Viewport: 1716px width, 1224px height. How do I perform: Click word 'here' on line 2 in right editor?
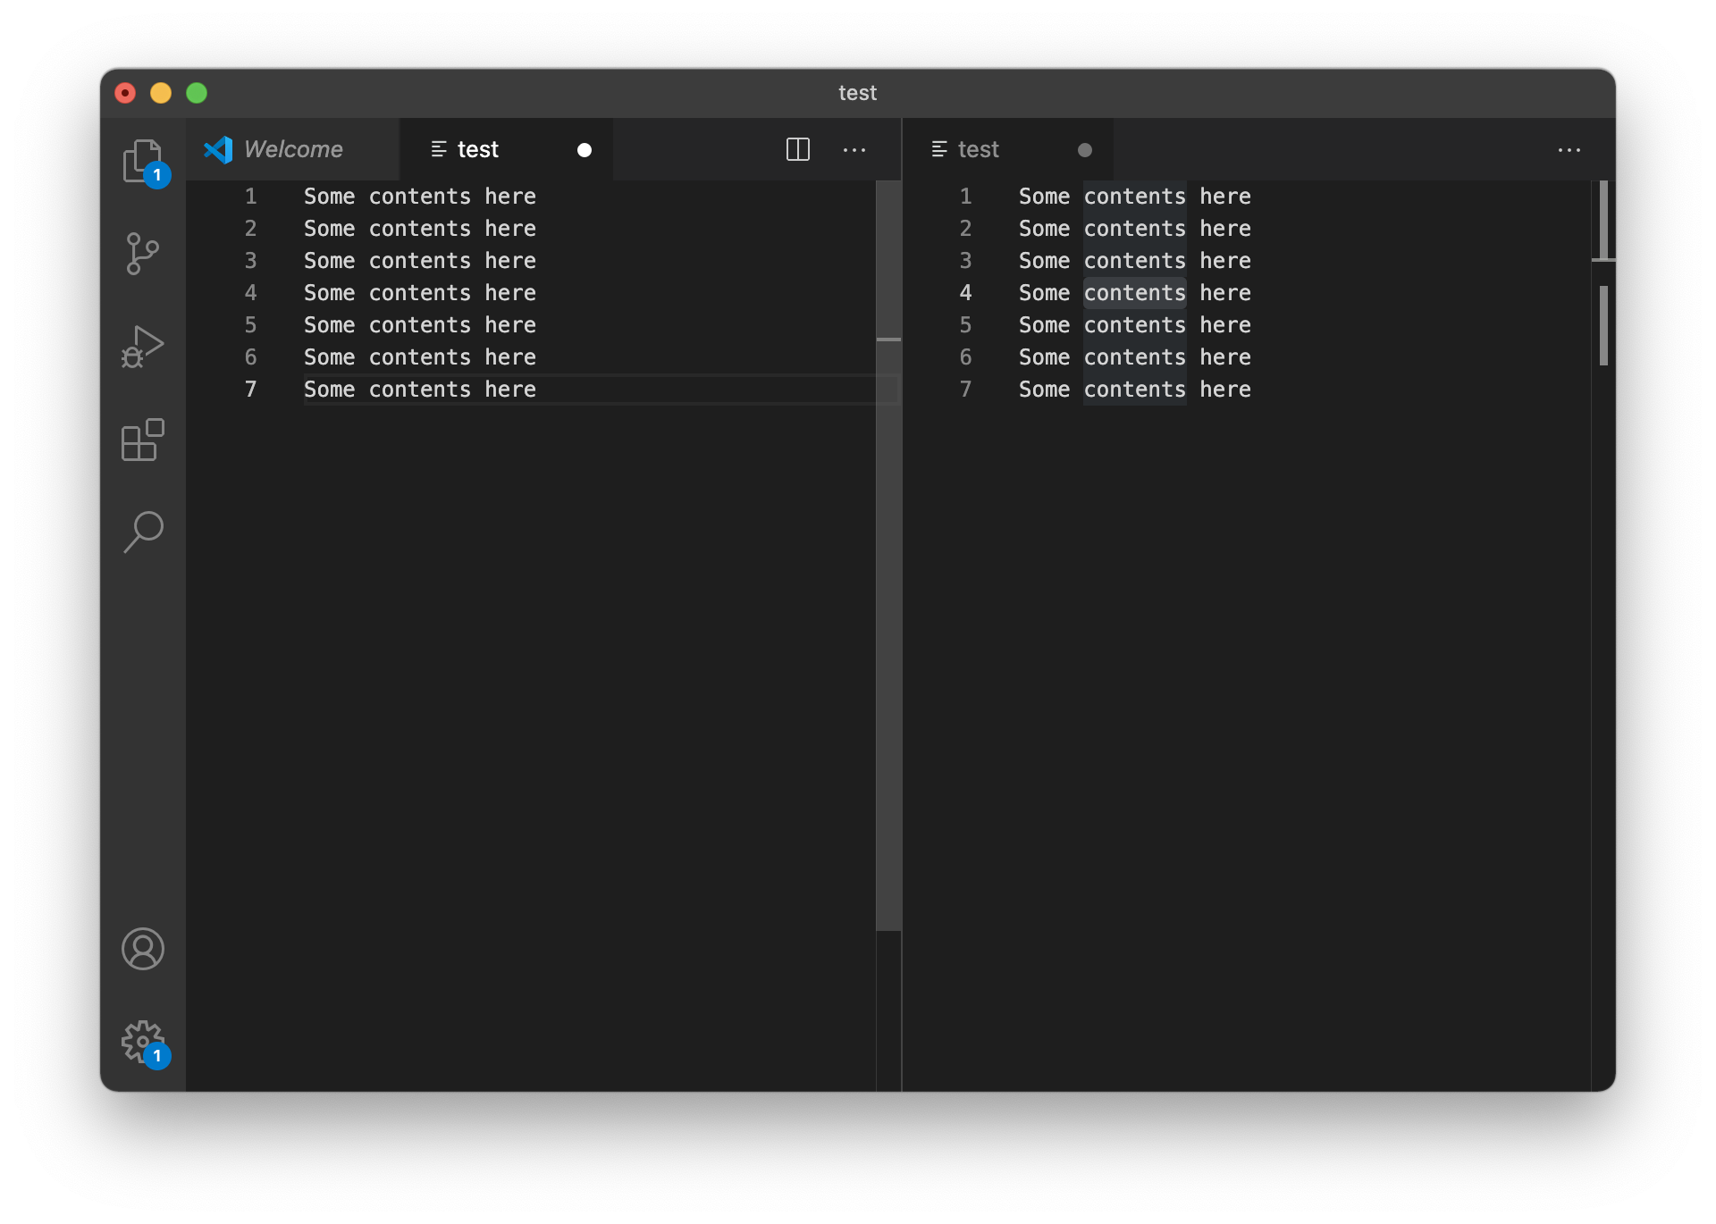(x=1225, y=229)
